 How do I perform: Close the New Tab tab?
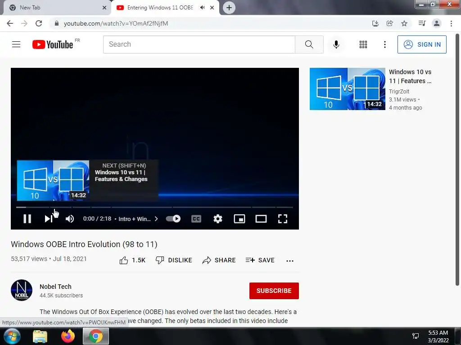104,8
